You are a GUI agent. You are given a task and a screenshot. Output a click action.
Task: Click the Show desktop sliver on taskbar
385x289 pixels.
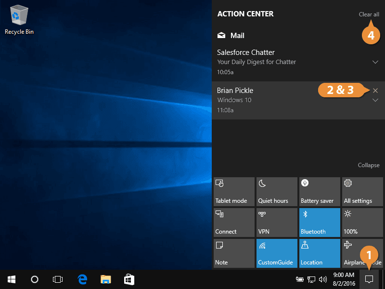pyautogui.click(x=384, y=279)
